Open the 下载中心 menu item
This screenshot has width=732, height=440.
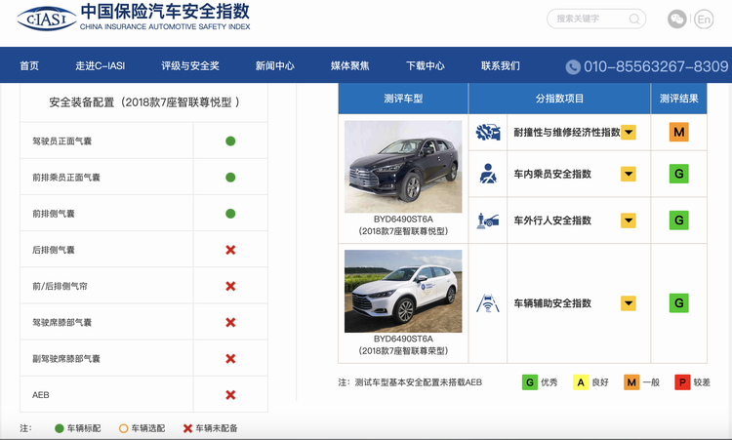pyautogui.click(x=426, y=65)
